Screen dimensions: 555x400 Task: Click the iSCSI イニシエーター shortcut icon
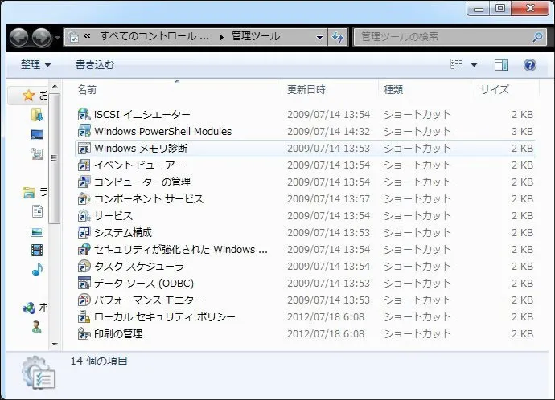click(84, 115)
